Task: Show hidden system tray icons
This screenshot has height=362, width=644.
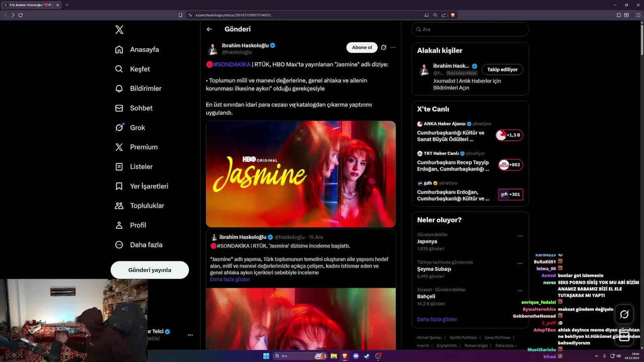Action: point(595,356)
